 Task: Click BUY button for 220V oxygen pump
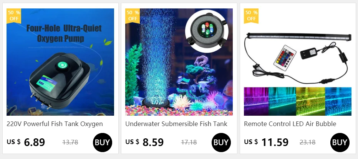coord(103,143)
